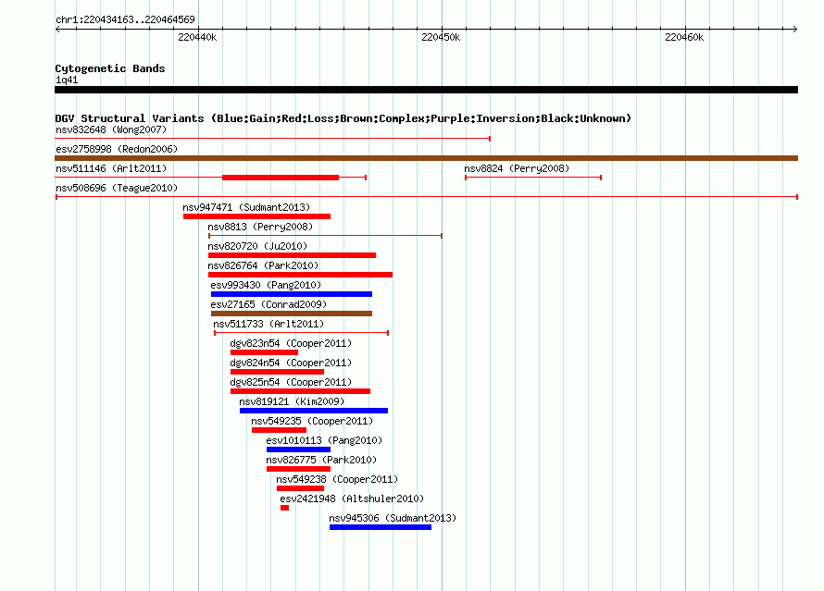
Task: Click the small red bar under esv2421948
Action: 285,508
